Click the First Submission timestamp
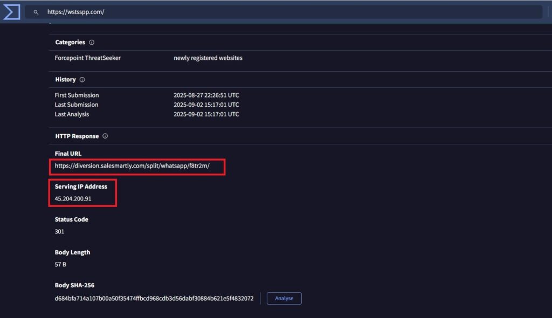Screen dimensions: 552x318 pyautogui.click(x=206, y=95)
